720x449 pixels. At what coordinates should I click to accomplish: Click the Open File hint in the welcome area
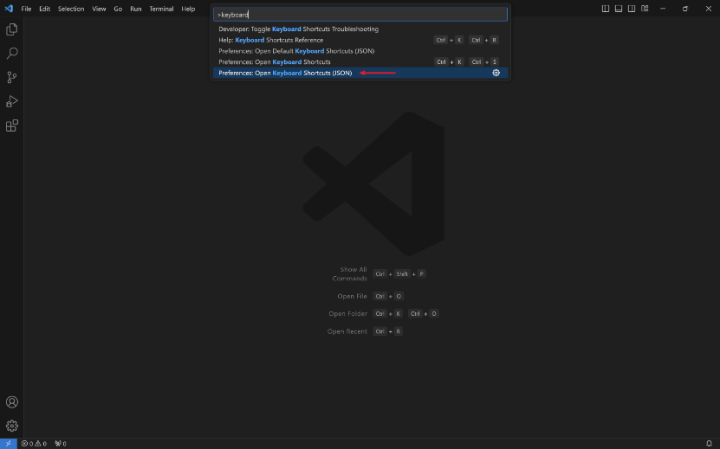point(352,296)
